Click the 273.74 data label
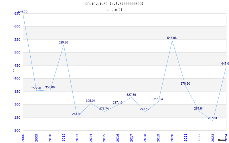Viewport: 229px width, 143px height. click(104, 109)
